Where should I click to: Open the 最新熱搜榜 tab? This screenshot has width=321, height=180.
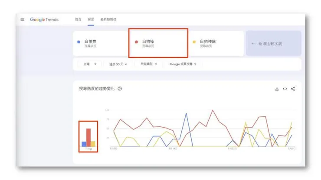(x=108, y=19)
